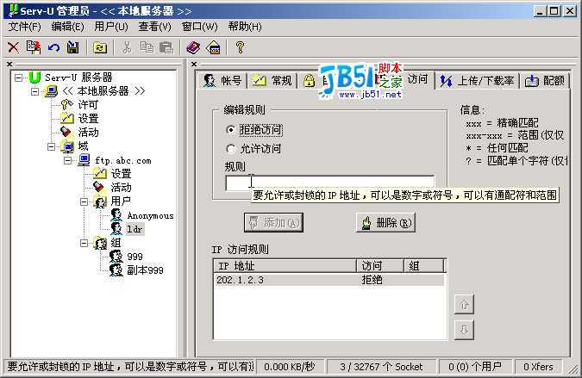The height and width of the screenshot is (378, 582).
Task: Click the 0 Xfers status entry
Action: 538,367
